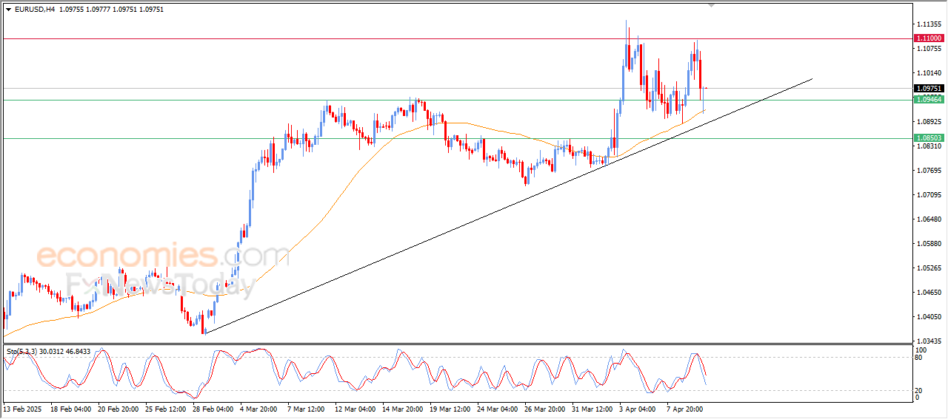Viewport: 948px width, 419px height.
Task: Click the 25 Feb 12:00 time label
Action: pyautogui.click(x=165, y=408)
